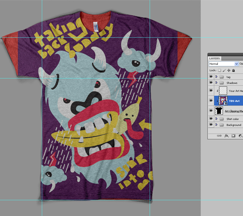Hide the TBS-Art layer
The image size is (243, 216).
[x=211, y=101]
